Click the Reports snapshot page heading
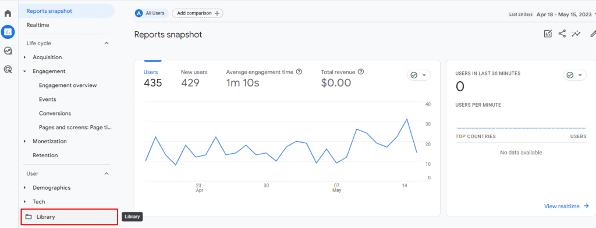Image resolution: width=596 pixels, height=228 pixels. tap(168, 34)
